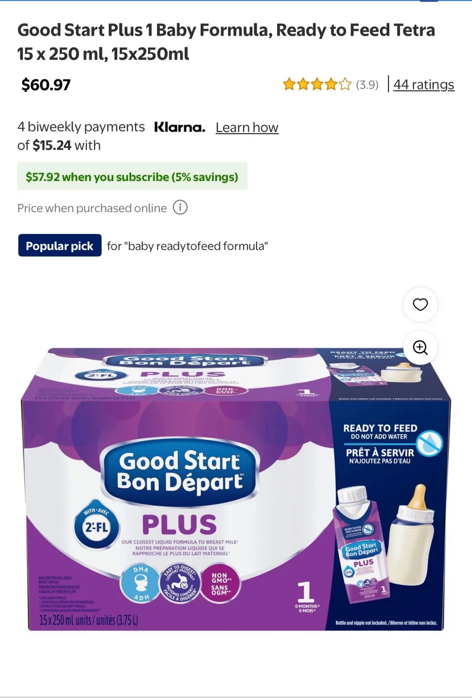Click info icon beside Price when purchased online
The width and height of the screenshot is (472, 700).
click(180, 208)
